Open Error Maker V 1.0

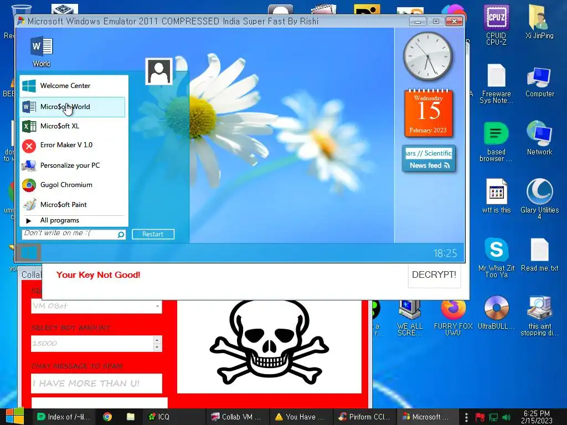(x=74, y=146)
